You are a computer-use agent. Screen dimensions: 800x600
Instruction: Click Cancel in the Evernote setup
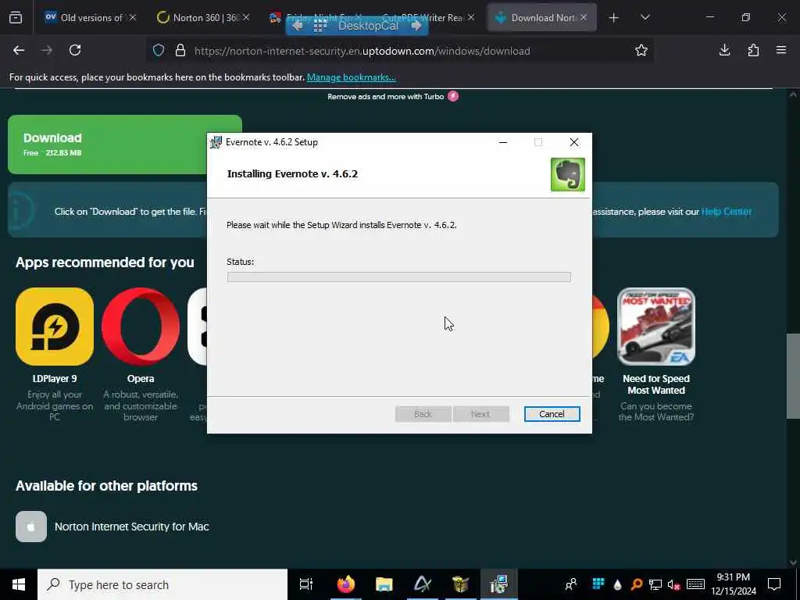click(x=552, y=414)
